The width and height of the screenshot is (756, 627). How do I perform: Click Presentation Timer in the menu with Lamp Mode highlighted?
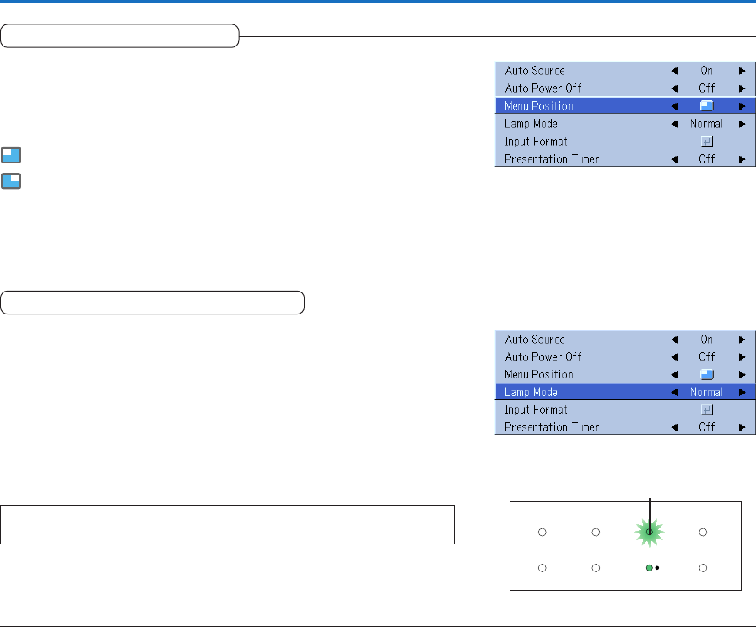point(552,427)
